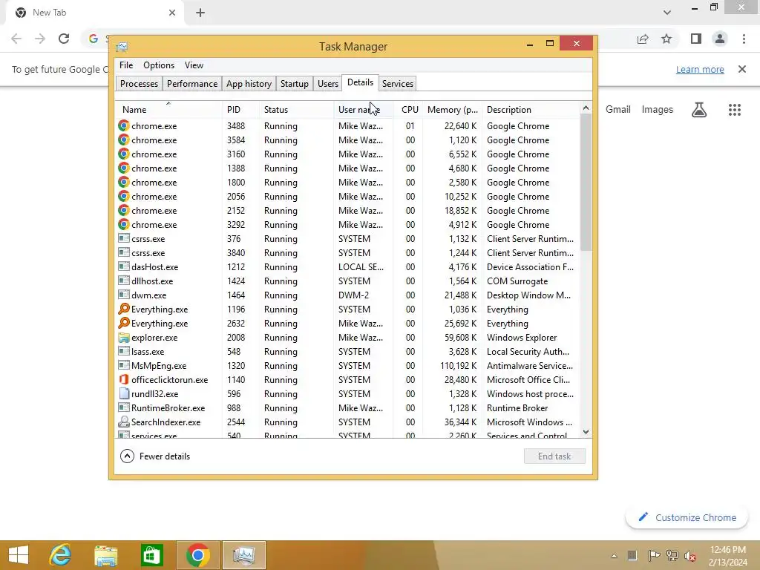Go forward in Chrome
Image resolution: width=760 pixels, height=570 pixels.
point(40,39)
